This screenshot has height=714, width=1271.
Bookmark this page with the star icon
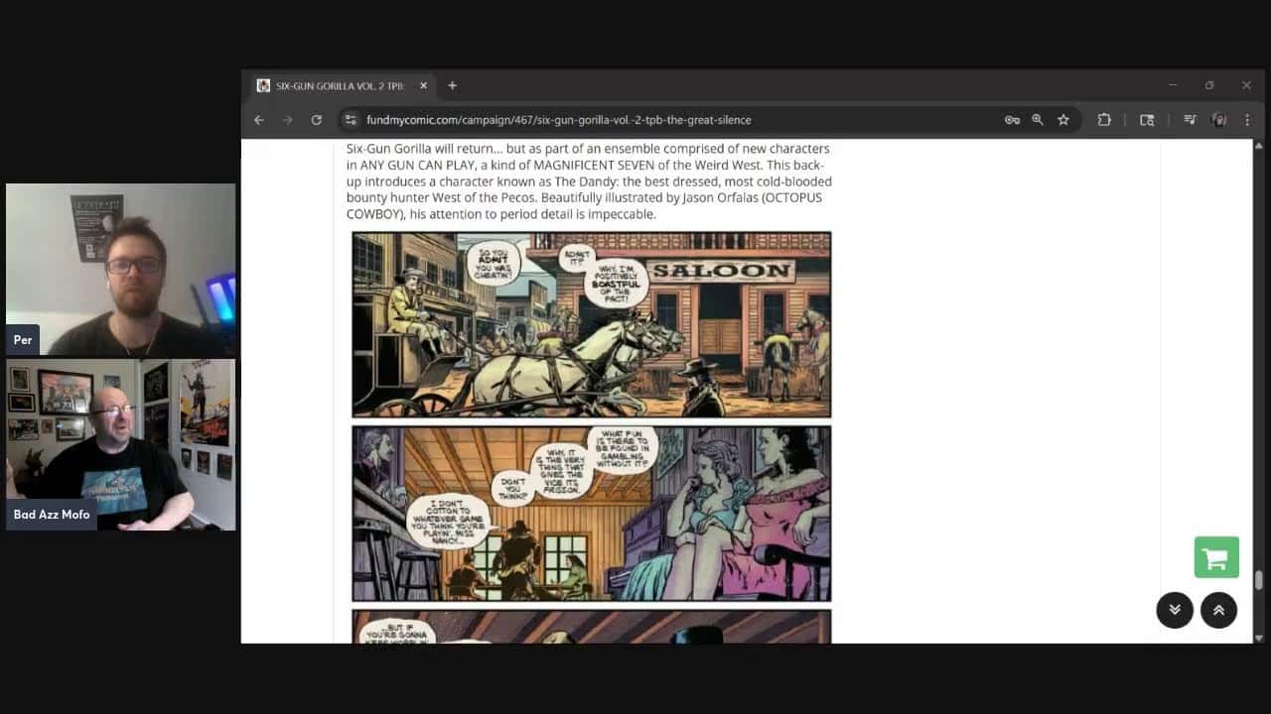click(1063, 120)
